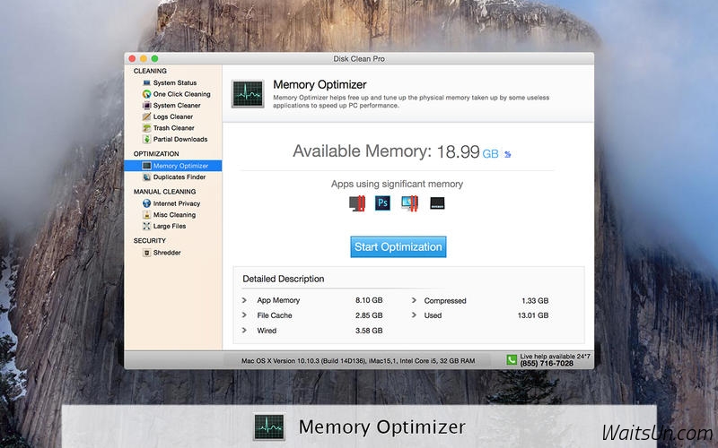Select the Memory Optimizer sidebar label
This screenshot has width=718, height=448.
181,166
